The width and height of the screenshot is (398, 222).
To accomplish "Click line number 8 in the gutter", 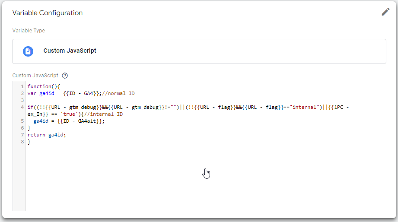I will 22,142.
